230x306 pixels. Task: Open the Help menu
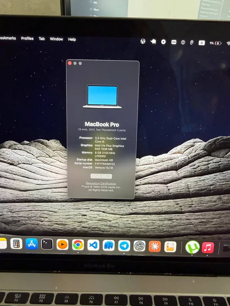72,39
